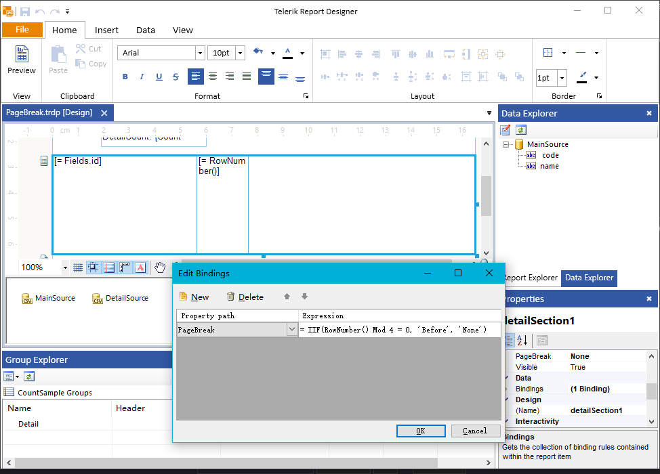
Task: Toggle snap to grid icon
Action: [x=94, y=267]
